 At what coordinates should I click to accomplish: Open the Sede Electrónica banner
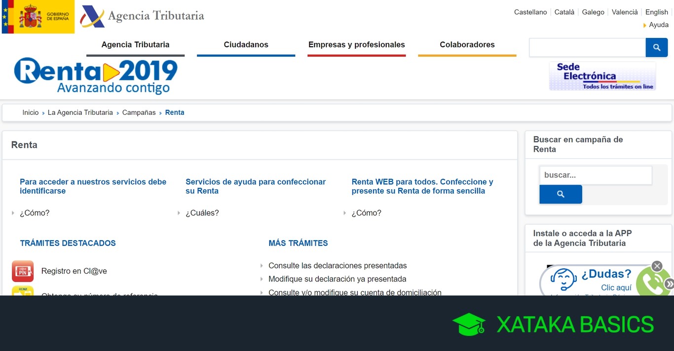coord(602,76)
